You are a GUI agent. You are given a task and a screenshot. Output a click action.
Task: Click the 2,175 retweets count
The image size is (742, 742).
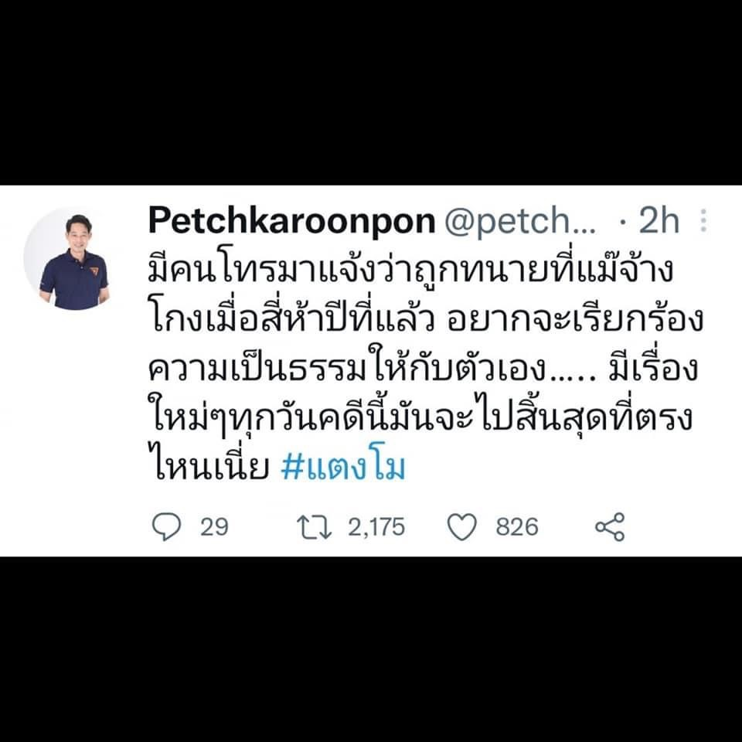[376, 526]
